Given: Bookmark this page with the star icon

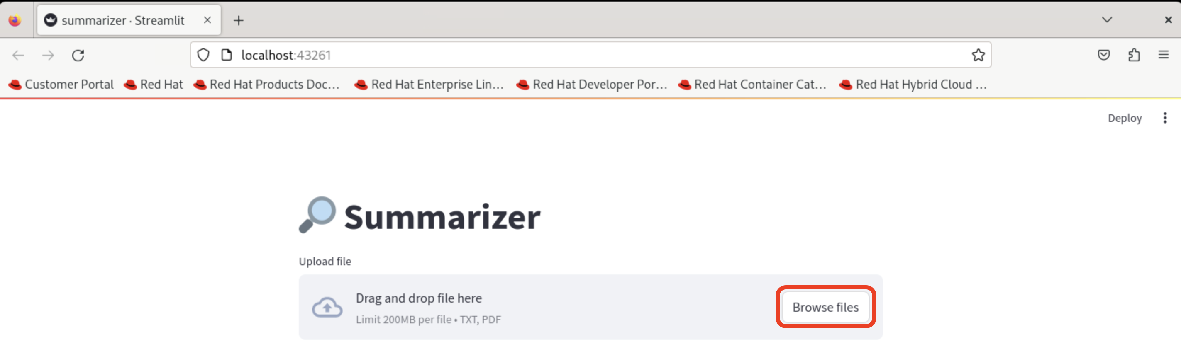Looking at the screenshot, I should click(978, 55).
